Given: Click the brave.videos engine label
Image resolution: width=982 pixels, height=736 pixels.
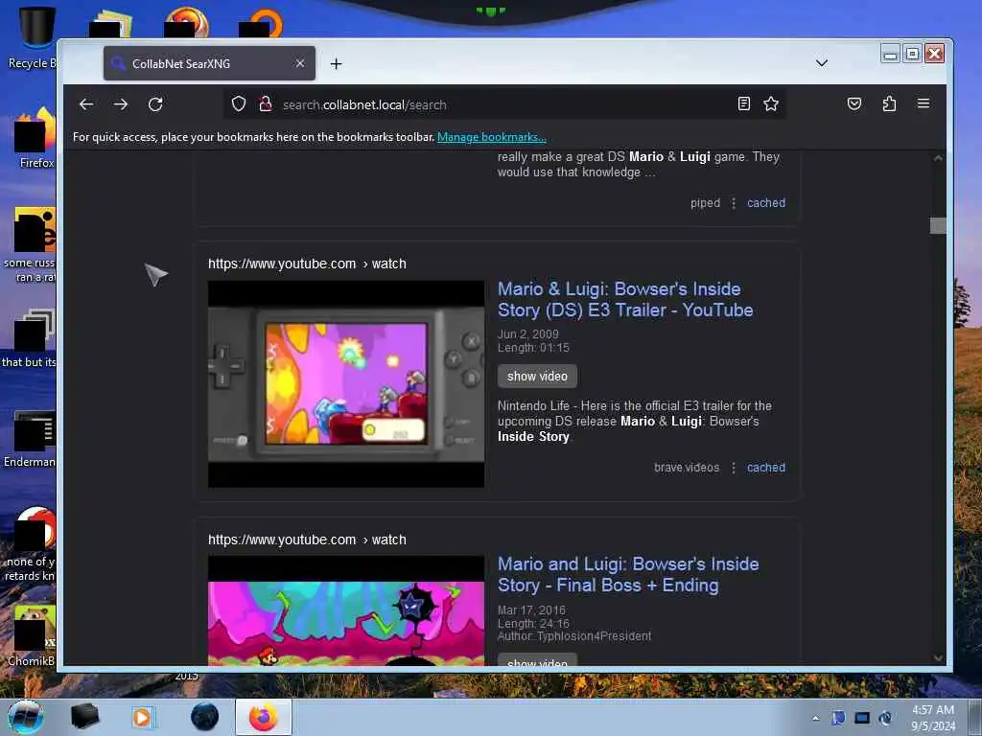Looking at the screenshot, I should (687, 468).
